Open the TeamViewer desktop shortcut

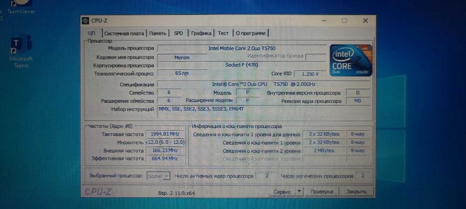click(21, 8)
